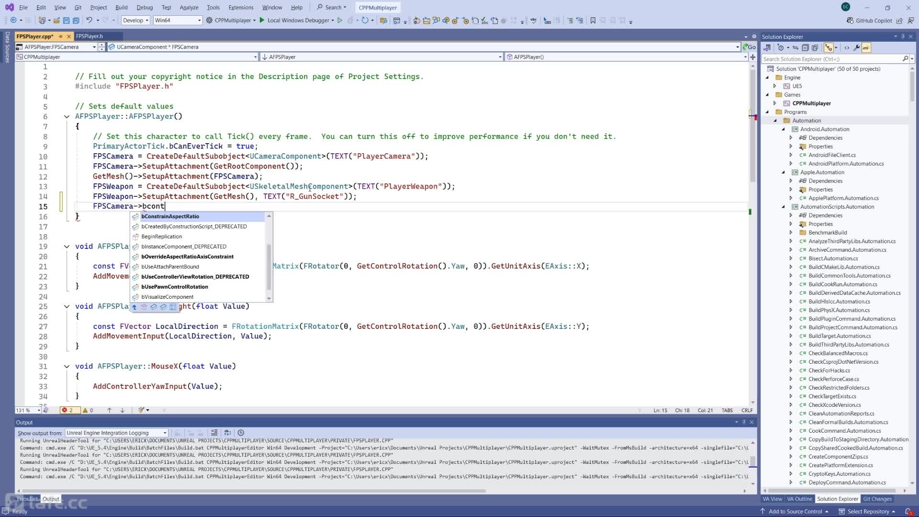
Task: Open GitHub Copilot from the toolbar
Action: 869,21
